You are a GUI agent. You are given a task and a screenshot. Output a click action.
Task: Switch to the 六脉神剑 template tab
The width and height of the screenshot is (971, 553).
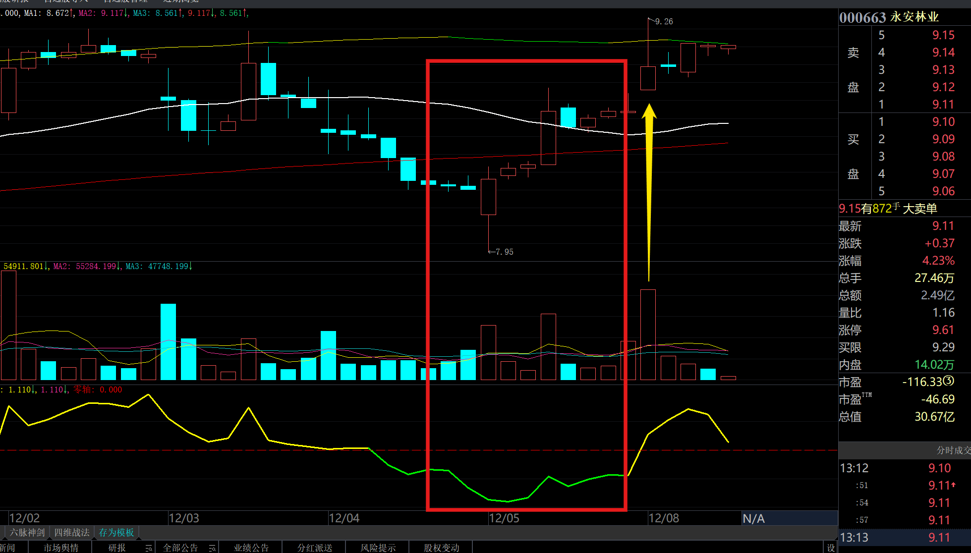[27, 533]
